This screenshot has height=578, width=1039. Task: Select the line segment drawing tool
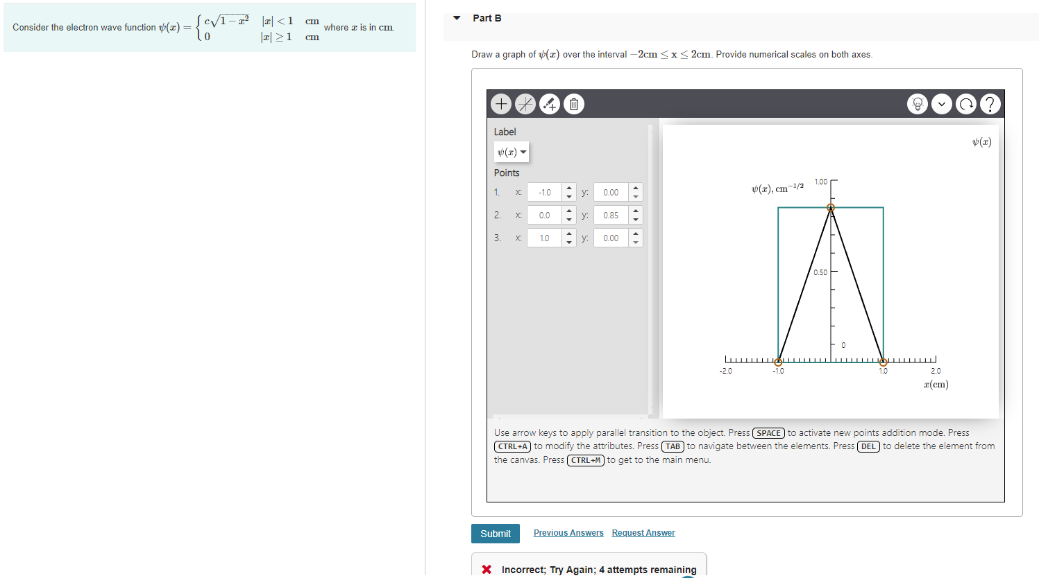pos(525,103)
